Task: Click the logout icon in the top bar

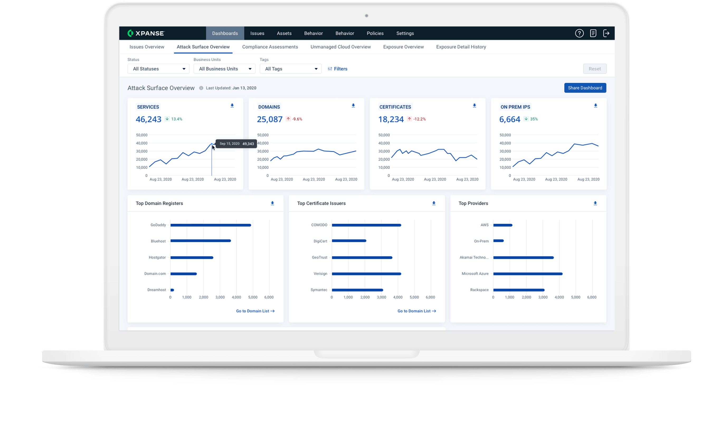Action: [607, 33]
